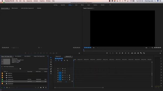Select the Track Select Forward tool
163x91 pixels.
[51, 60]
